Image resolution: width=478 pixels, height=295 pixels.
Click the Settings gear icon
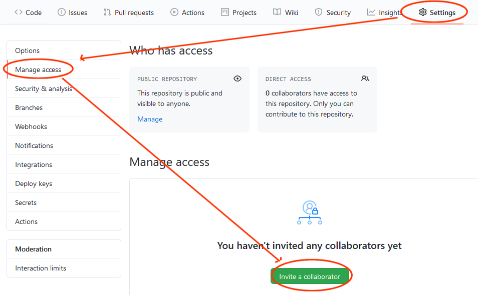[423, 12]
